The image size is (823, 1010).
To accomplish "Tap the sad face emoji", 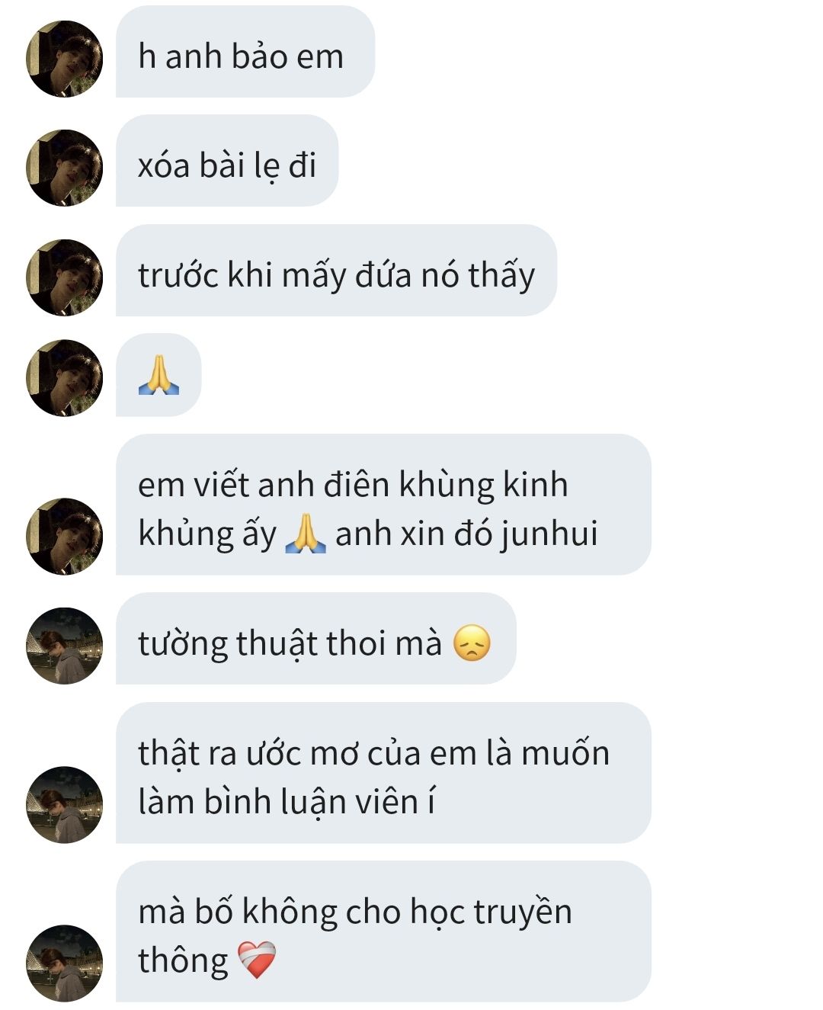I will point(472,643).
